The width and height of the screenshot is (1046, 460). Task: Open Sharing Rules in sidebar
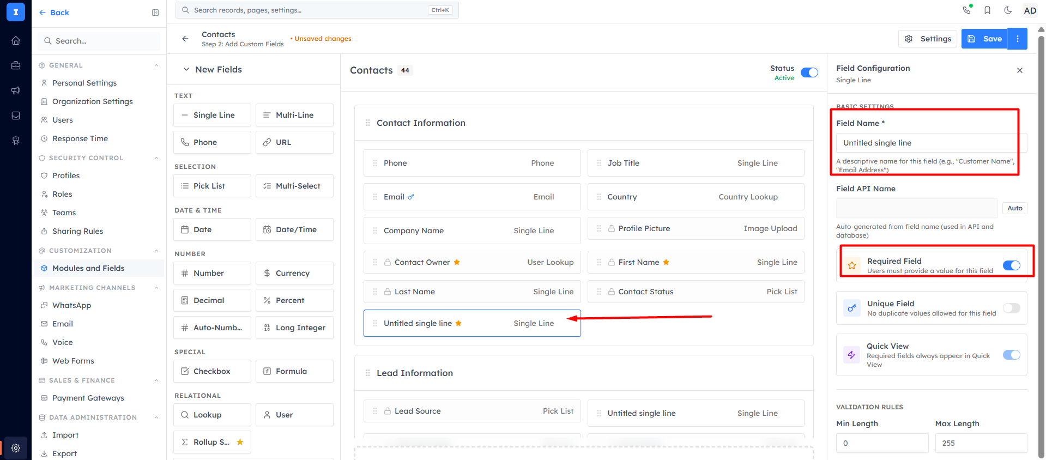click(98, 231)
